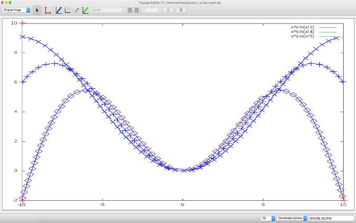Screen dimensions: 356x223
Task: Select the Curve Point tool
Action: 59,10
